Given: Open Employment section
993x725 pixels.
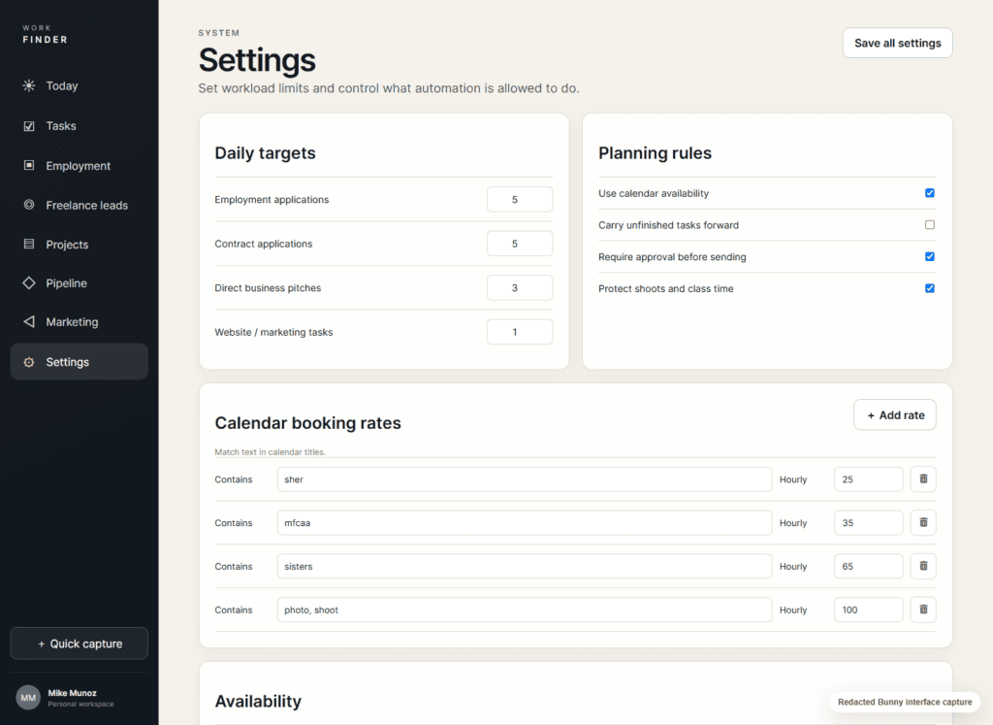Looking at the screenshot, I should [x=80, y=165].
